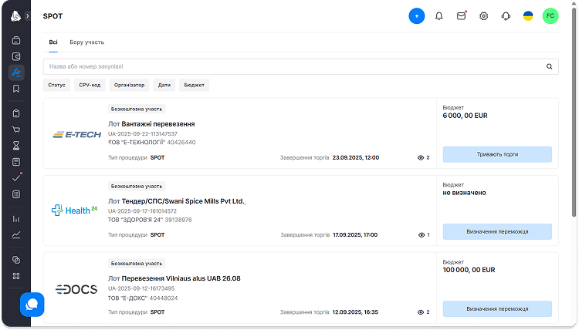
Task: Open the Бюджет filter dropdown
Action: [x=194, y=85]
